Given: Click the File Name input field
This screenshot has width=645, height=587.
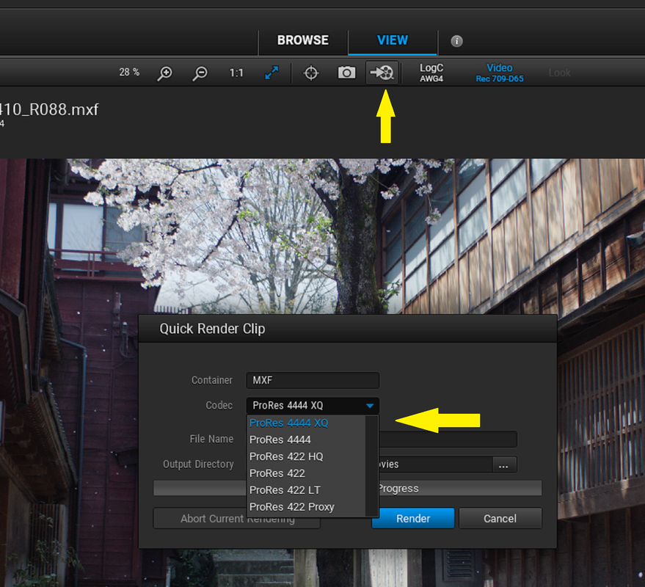Looking at the screenshot, I should (x=448, y=439).
